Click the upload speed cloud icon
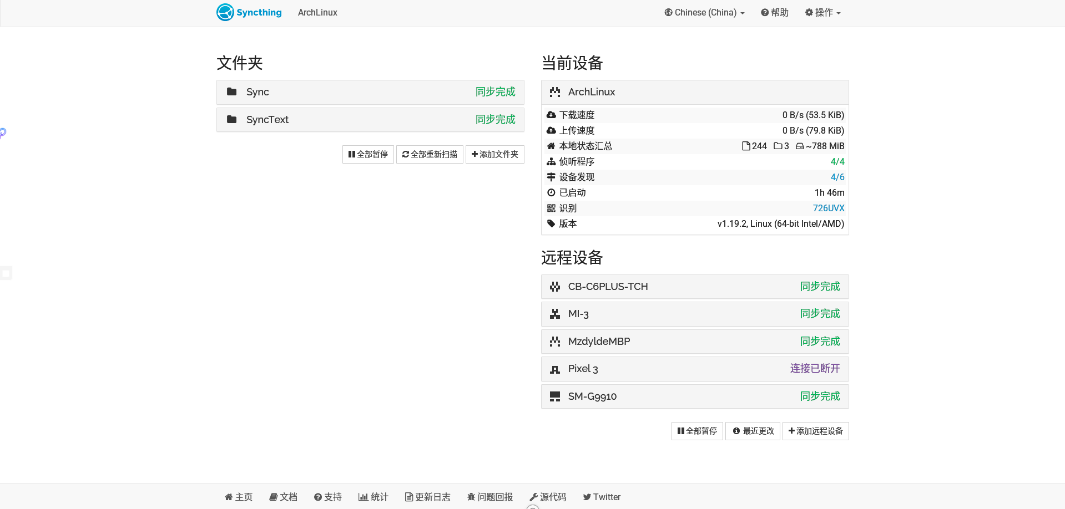Screen dimensions: 1065x509 click(551, 130)
